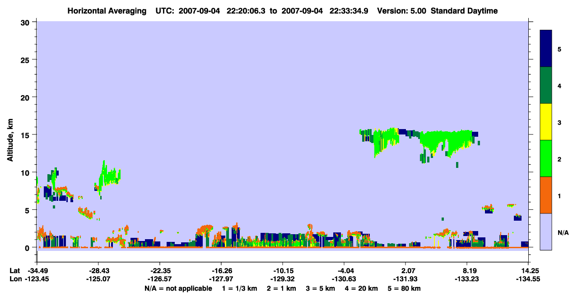
Task: Click latitude value -22.35
Action: [160, 270]
